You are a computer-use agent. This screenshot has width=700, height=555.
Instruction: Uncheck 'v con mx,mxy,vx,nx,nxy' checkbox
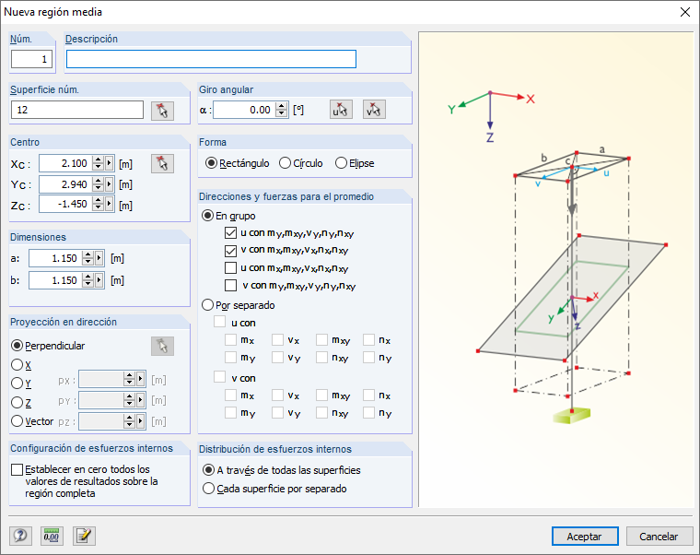pos(230,250)
